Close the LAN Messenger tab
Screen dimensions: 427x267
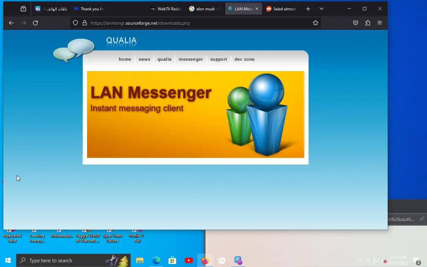[258, 9]
